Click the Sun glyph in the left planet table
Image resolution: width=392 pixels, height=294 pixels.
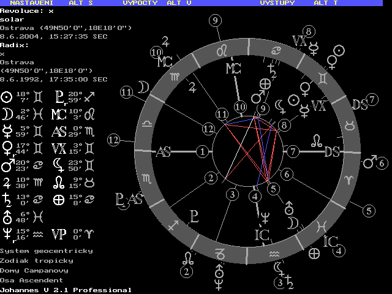click(7, 97)
